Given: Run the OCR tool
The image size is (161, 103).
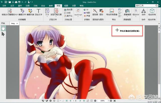Looking at the screenshot, I should [47, 12].
